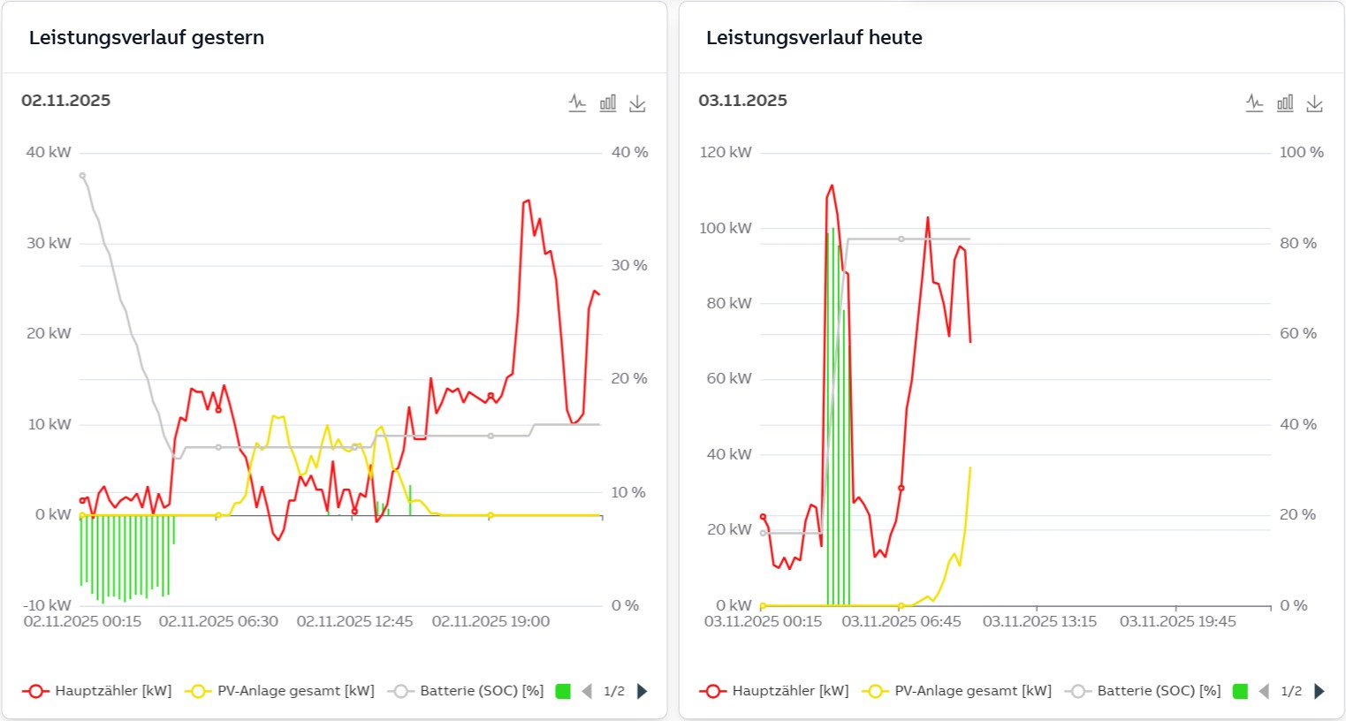Download yesterday's power chart data

pyautogui.click(x=637, y=103)
